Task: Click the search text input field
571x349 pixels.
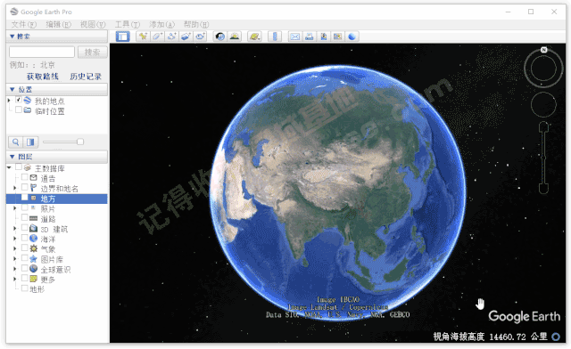Action: click(x=42, y=52)
